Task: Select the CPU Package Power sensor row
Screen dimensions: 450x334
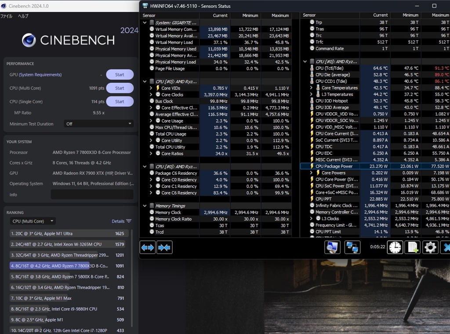Action: tap(375, 166)
